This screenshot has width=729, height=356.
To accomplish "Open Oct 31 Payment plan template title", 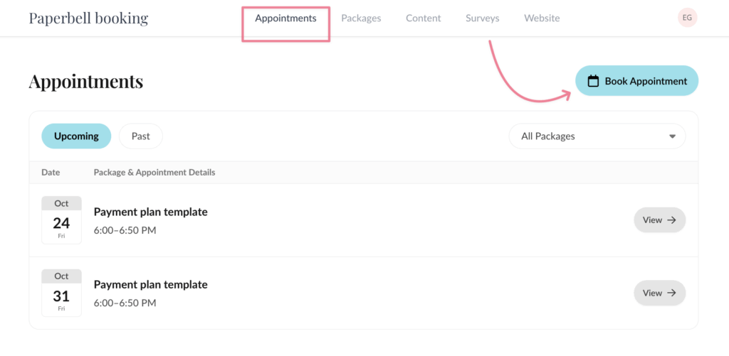I will [x=151, y=284].
